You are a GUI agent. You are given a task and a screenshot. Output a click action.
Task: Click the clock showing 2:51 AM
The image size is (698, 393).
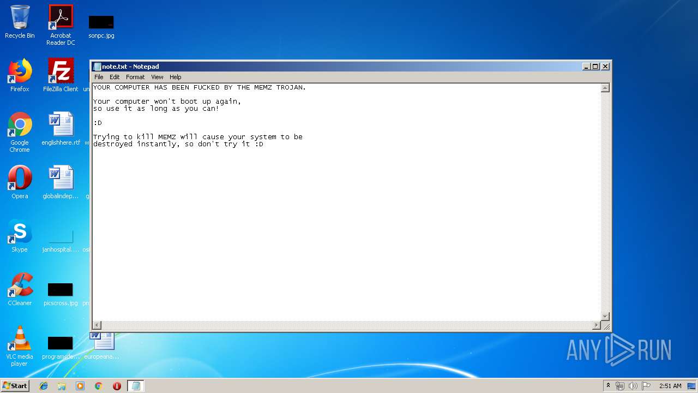click(670, 386)
